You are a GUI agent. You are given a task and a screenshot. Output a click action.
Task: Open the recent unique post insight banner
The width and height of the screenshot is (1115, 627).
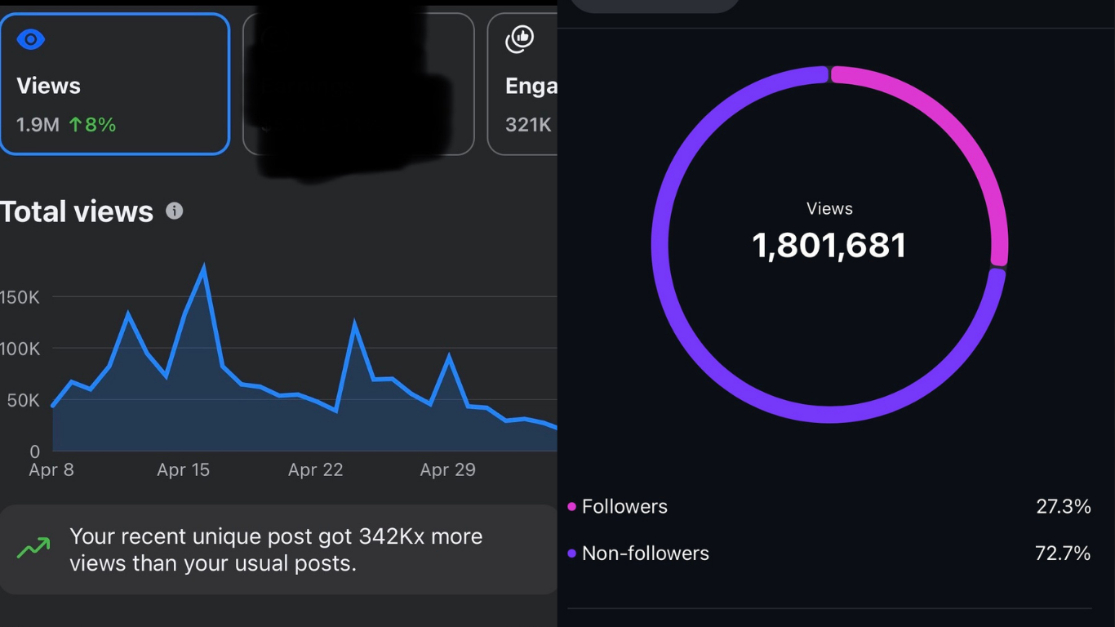pos(278,549)
